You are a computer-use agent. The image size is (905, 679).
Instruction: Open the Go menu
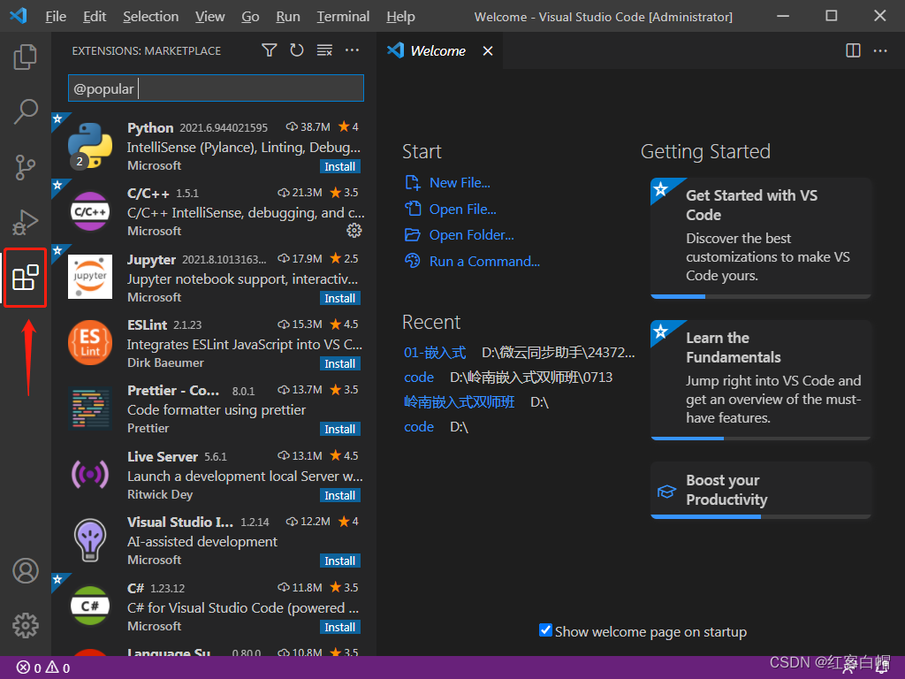coord(250,17)
